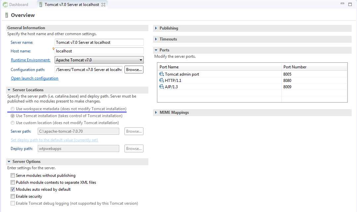The height and width of the screenshot is (212, 357).
Task: Select Use custom location radio option
Action: (13, 123)
